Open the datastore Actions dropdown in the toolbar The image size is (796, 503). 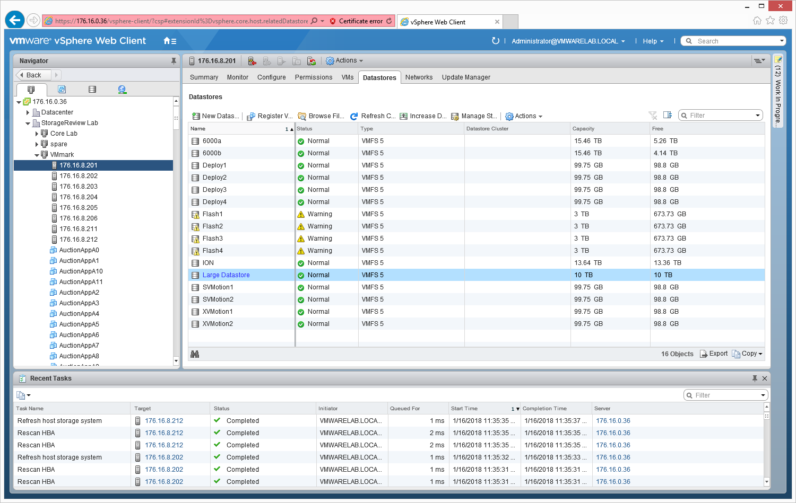[x=524, y=116]
